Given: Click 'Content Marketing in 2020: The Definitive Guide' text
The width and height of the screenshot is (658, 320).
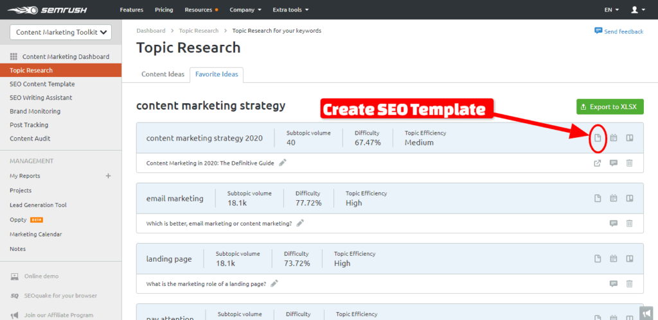Looking at the screenshot, I should click(x=210, y=164).
